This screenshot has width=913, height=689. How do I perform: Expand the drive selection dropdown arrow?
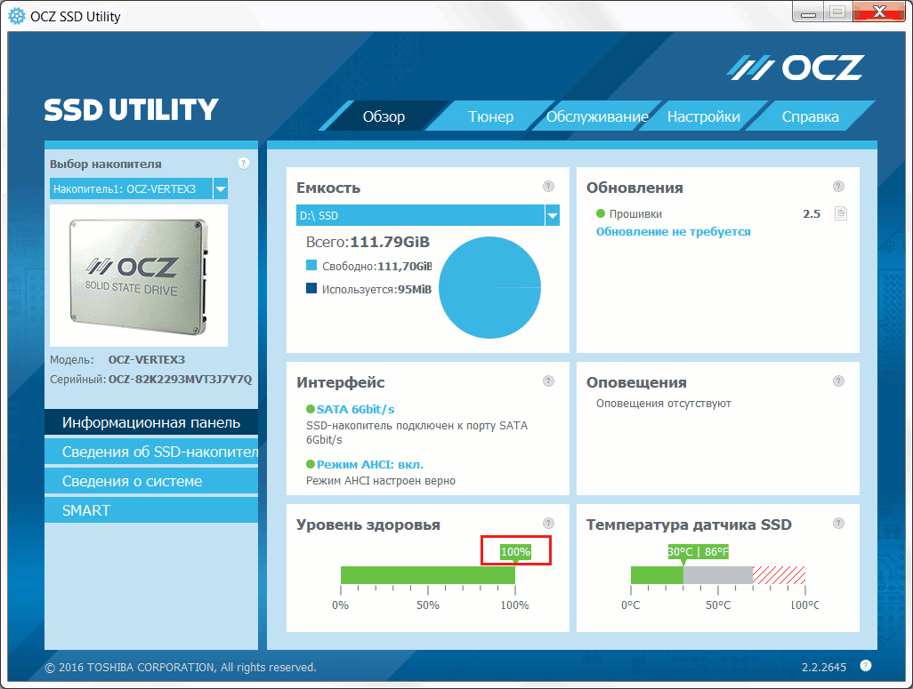(x=221, y=188)
